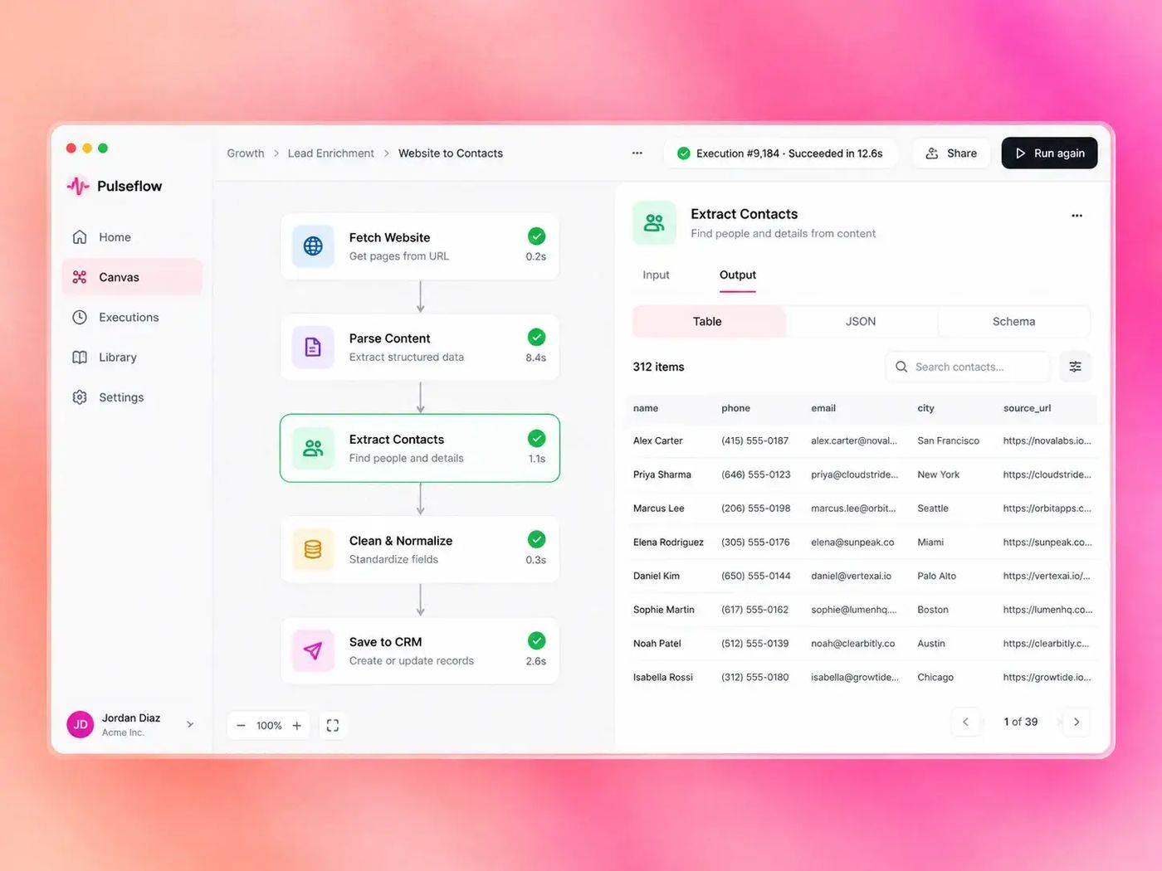Image resolution: width=1162 pixels, height=871 pixels.
Task: Click the Search contacts field
Action: coord(968,367)
